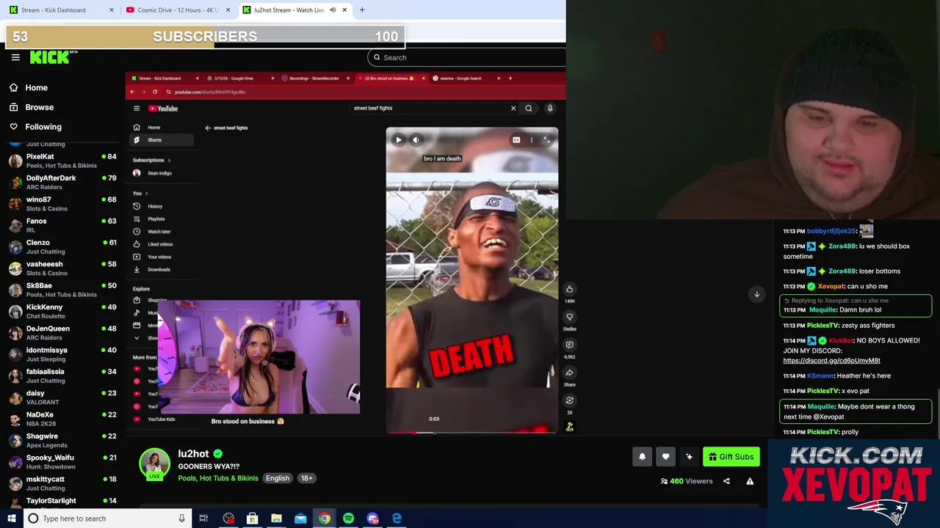Click the Kick search field
The image size is (940, 528).
470,57
